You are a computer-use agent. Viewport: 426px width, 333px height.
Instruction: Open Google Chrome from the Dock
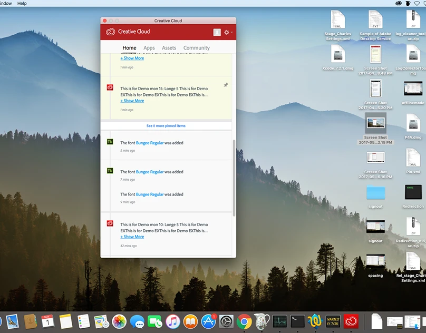click(244, 321)
